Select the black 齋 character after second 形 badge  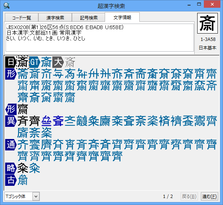point(23,109)
